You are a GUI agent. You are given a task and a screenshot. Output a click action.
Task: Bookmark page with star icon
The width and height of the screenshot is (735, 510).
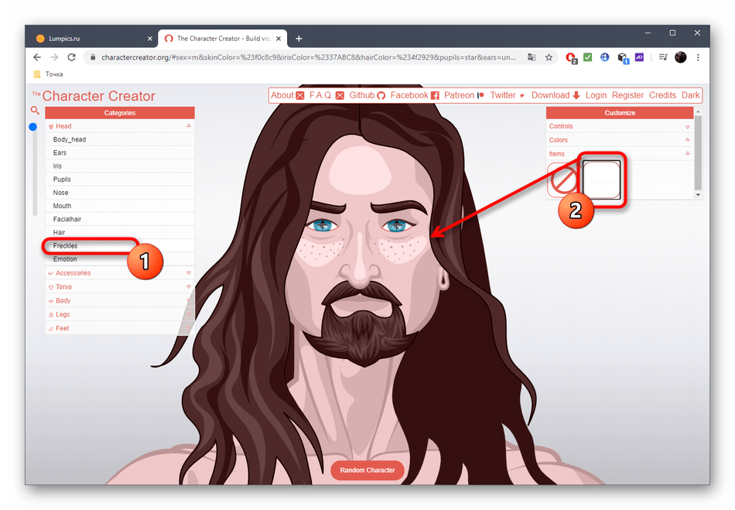[549, 57]
